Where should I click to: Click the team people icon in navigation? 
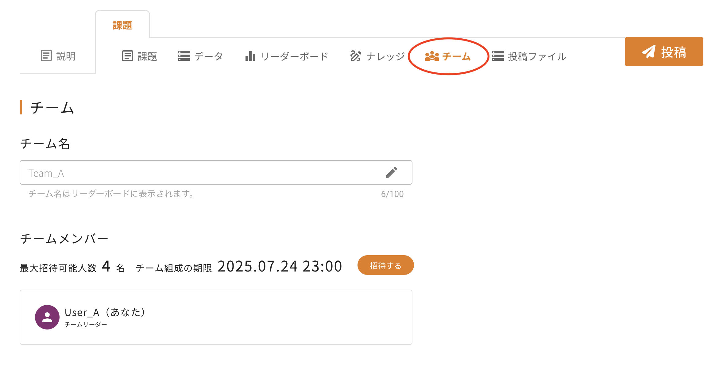(432, 56)
